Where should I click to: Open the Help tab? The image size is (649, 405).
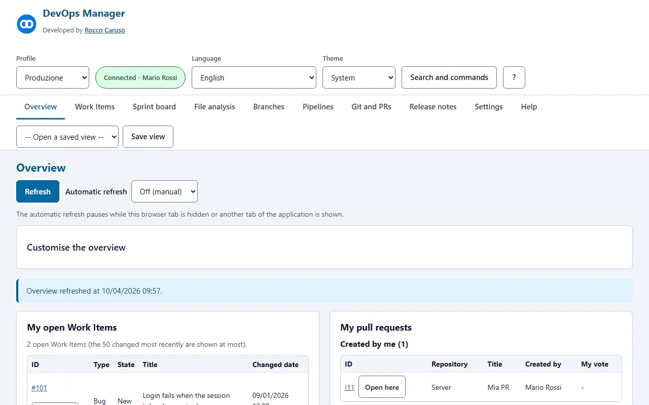(529, 107)
